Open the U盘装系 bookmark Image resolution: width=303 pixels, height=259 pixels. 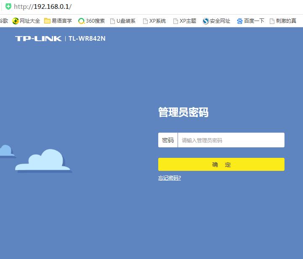[123, 21]
